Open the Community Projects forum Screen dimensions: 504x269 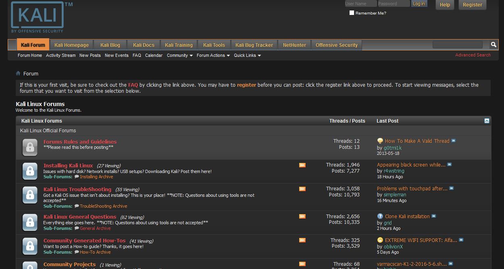pos(70,265)
